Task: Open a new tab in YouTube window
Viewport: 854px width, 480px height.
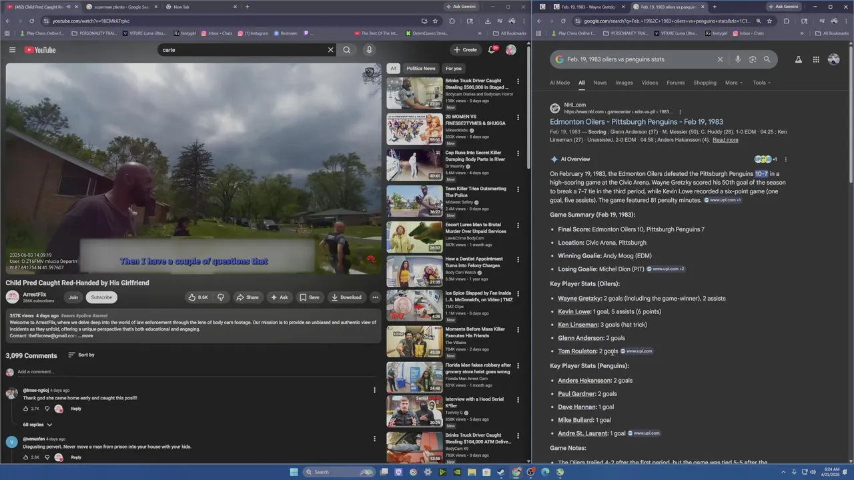Action: 247,7
